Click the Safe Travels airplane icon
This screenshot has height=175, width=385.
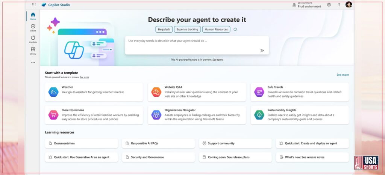click(259, 92)
